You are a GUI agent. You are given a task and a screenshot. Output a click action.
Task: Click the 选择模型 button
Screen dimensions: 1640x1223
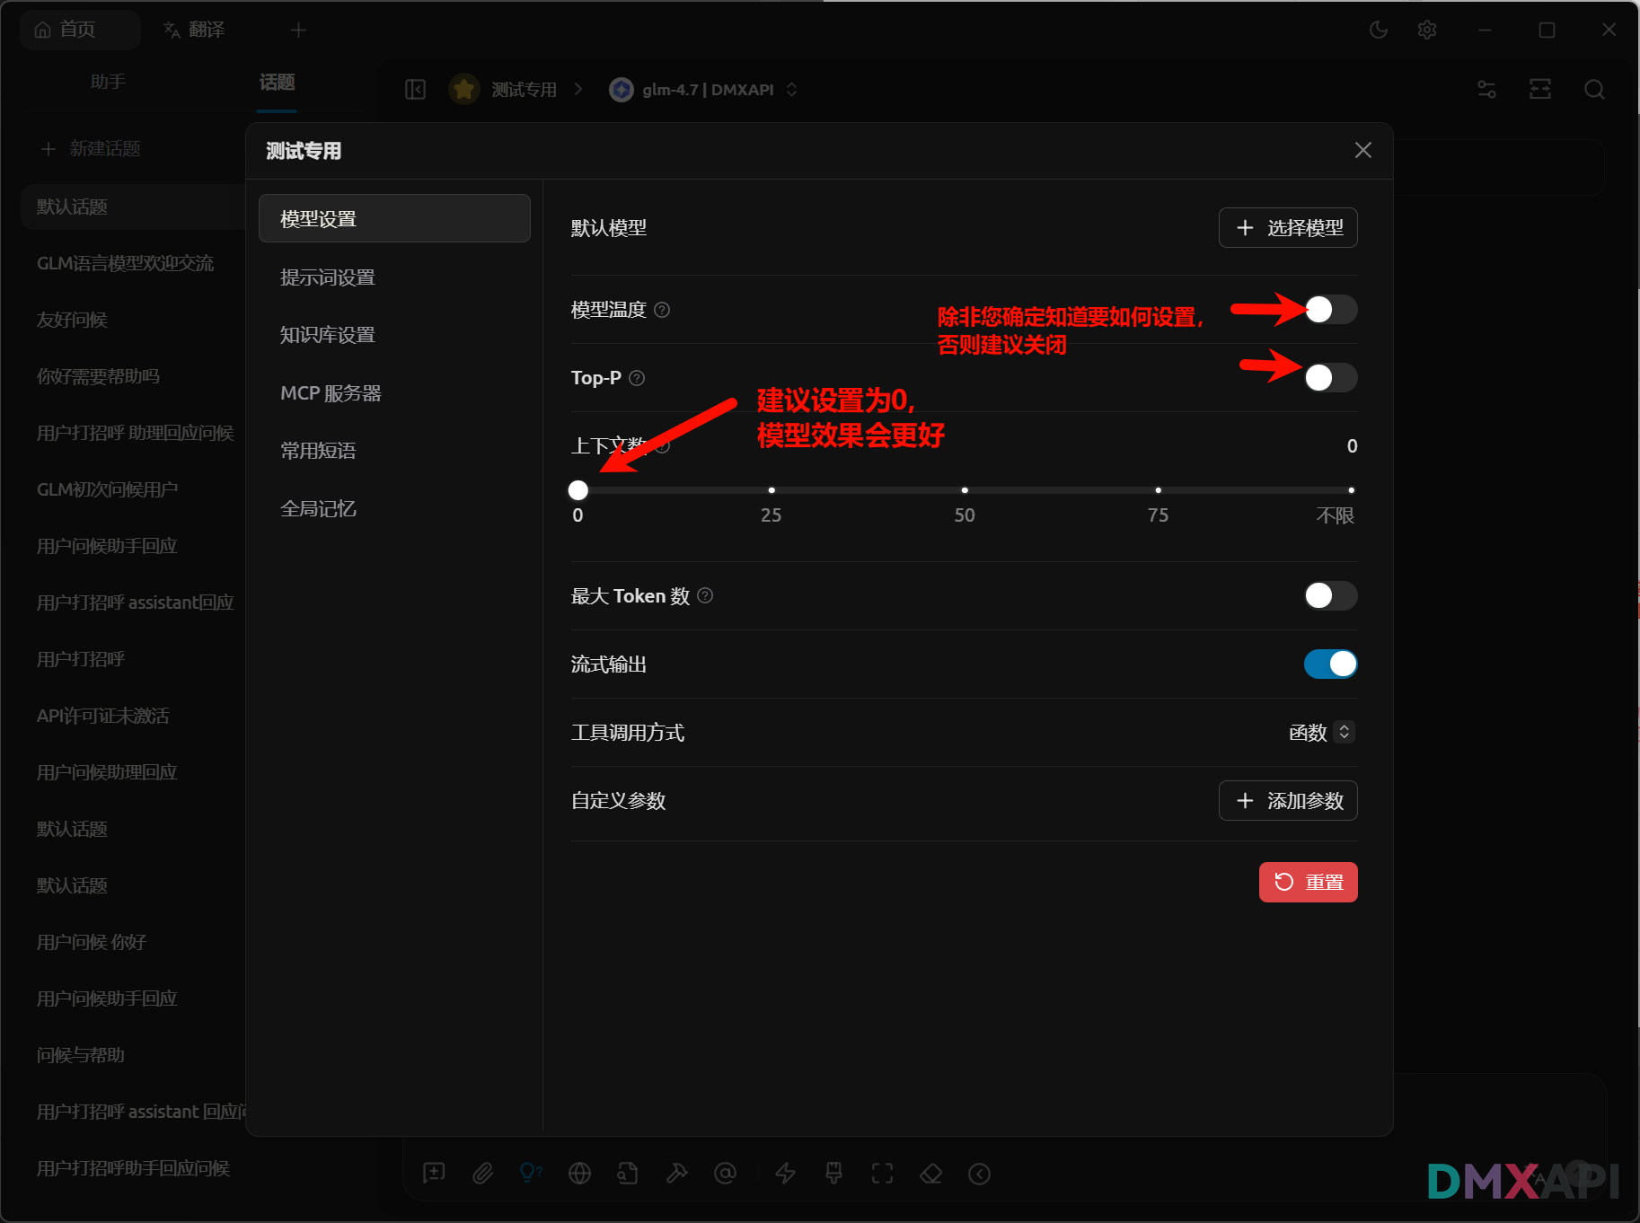point(1287,228)
